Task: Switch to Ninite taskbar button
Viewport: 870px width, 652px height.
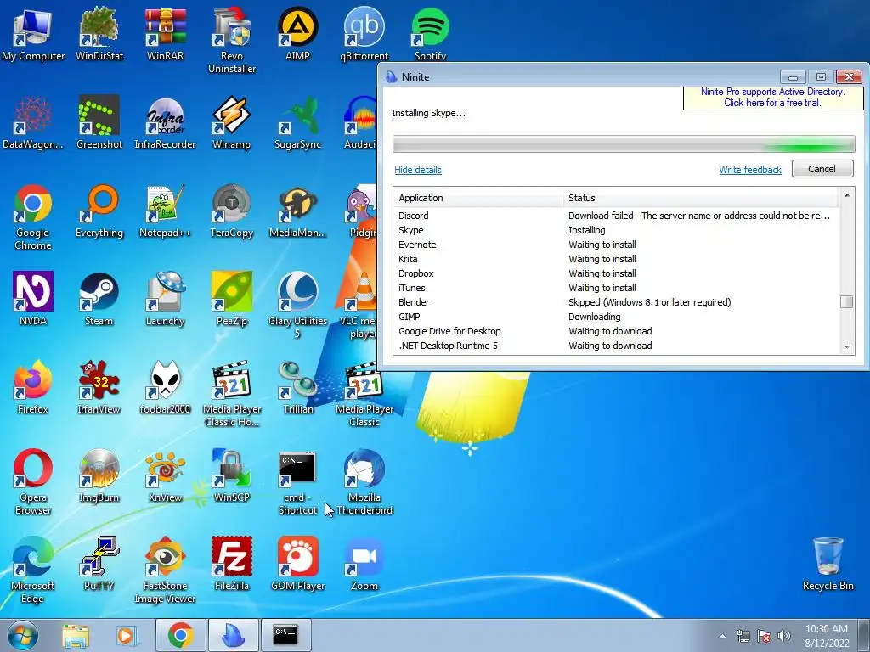Action: coord(233,636)
